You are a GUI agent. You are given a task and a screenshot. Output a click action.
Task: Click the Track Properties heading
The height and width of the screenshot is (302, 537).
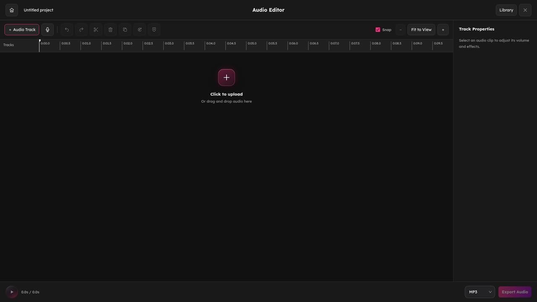477,29
